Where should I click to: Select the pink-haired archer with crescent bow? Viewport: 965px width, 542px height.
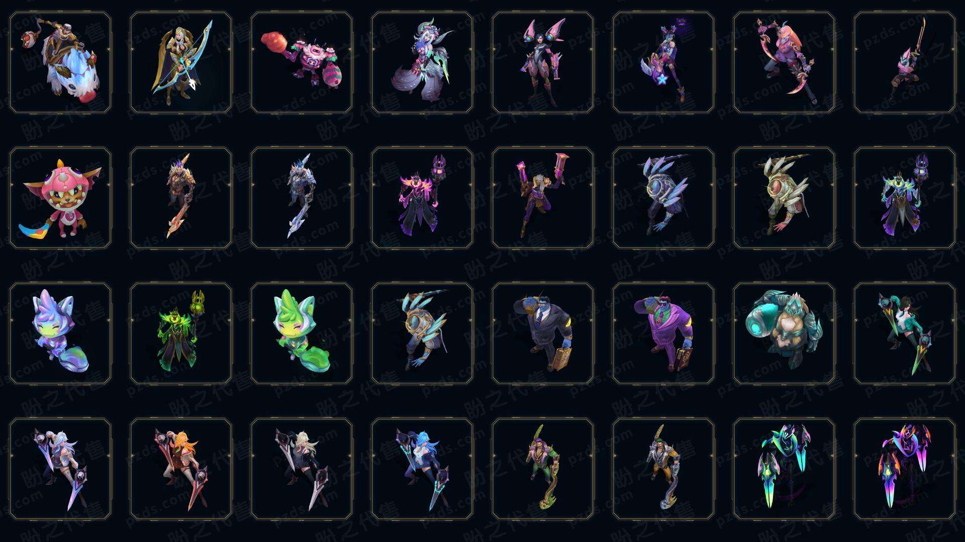coord(784,63)
